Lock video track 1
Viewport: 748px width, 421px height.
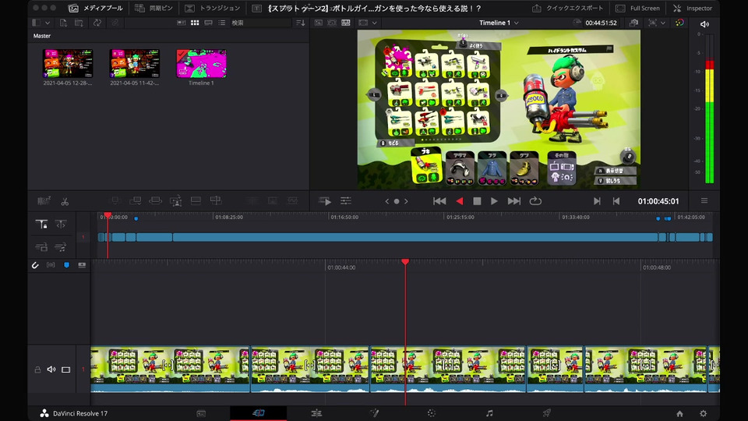coord(37,370)
